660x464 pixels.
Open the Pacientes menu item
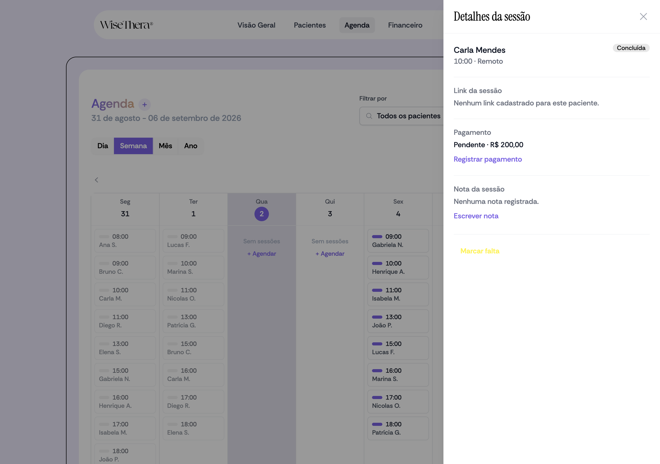(x=310, y=25)
